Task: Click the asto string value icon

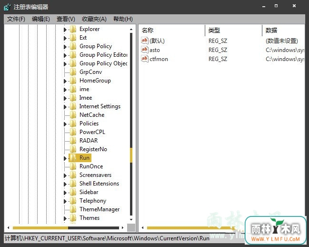Action: (145, 50)
